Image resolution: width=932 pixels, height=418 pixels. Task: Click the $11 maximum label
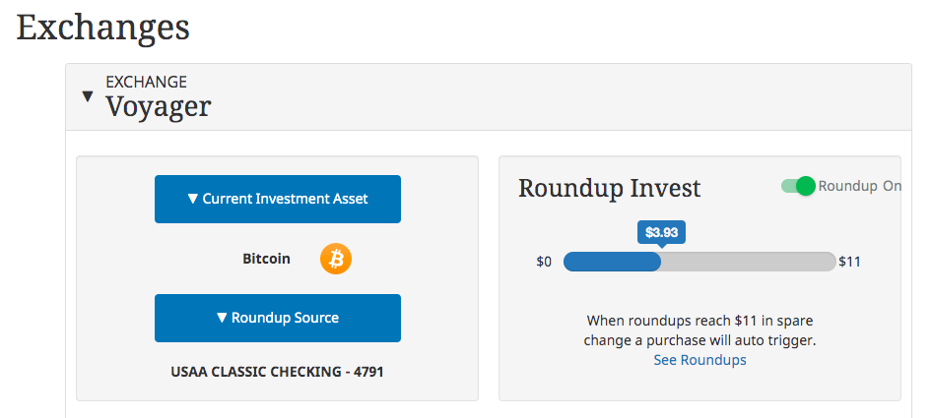[x=849, y=262]
